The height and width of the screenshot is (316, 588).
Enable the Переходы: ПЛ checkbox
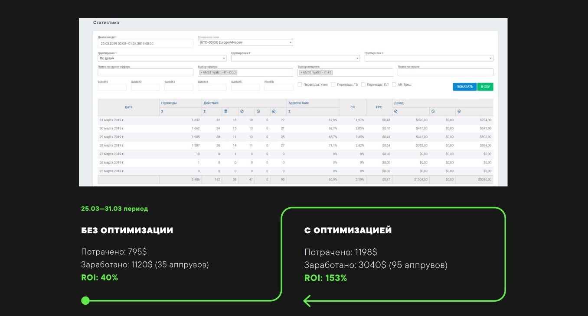click(363, 84)
